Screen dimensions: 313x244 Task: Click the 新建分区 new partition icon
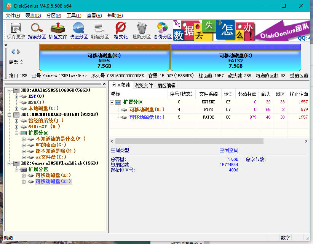point(100,30)
